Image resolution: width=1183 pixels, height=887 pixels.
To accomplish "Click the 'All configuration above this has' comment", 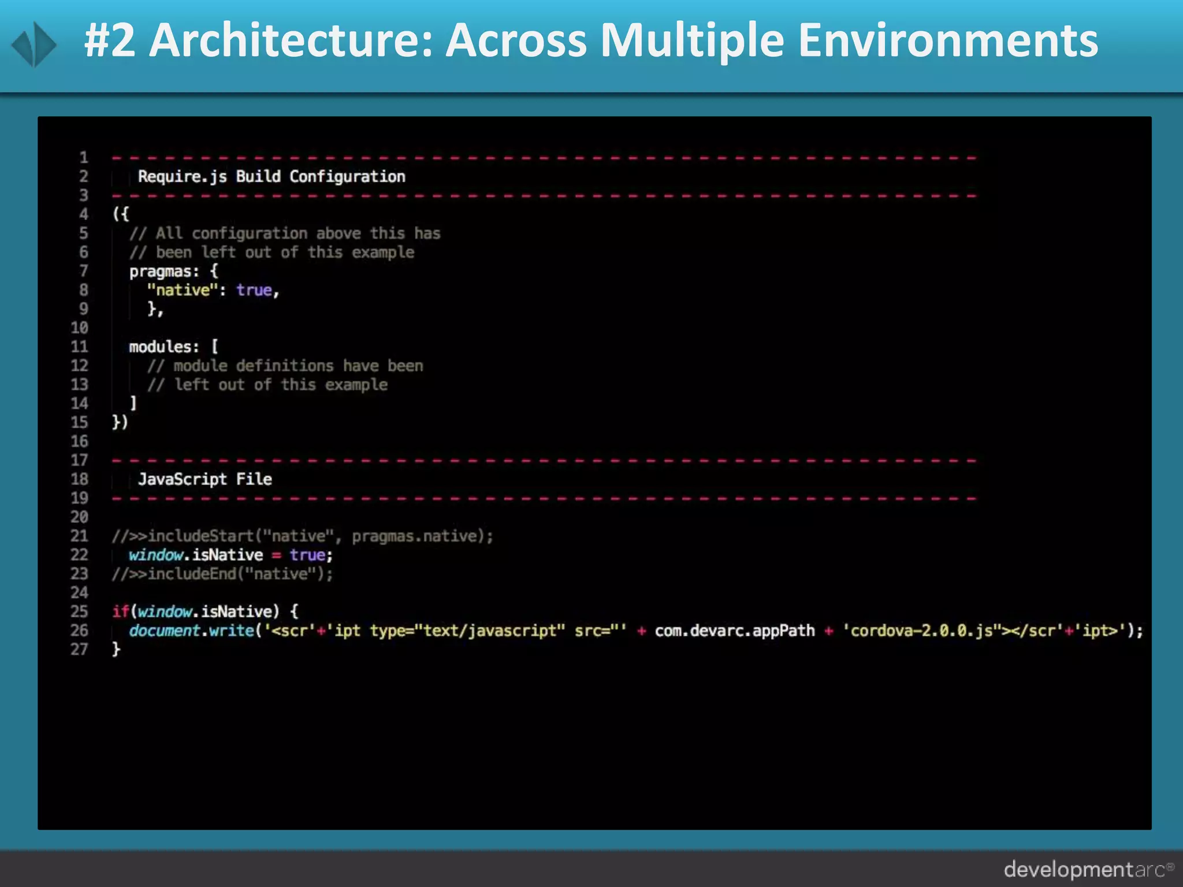I will (285, 233).
